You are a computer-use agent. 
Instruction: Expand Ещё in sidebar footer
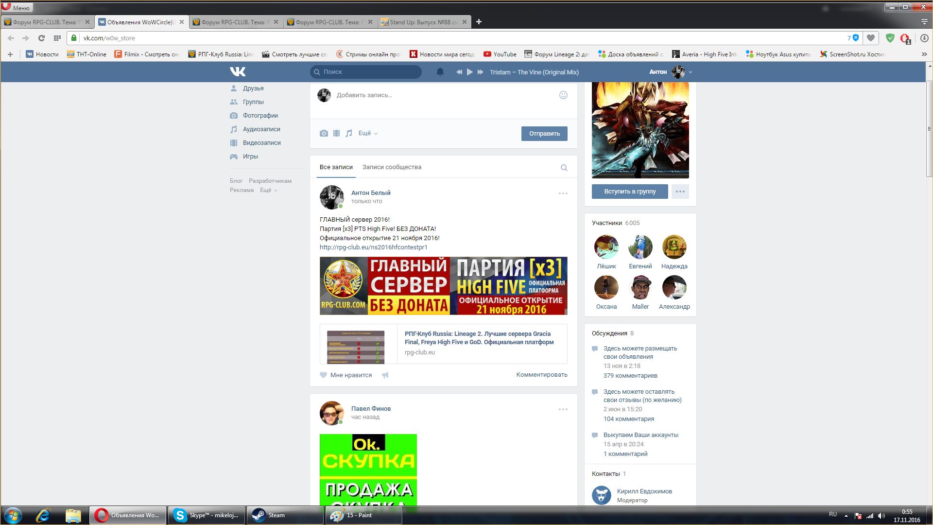click(269, 190)
